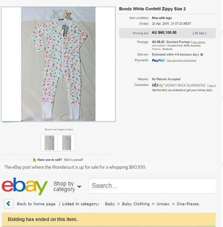The image size is (223, 227).
Task: Open the Sell it yourself link
Action: [x=74, y=160]
